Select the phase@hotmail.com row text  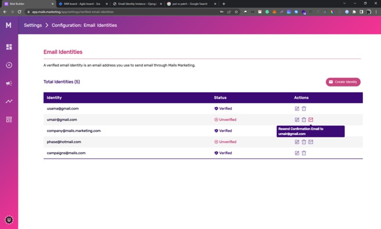click(64, 142)
